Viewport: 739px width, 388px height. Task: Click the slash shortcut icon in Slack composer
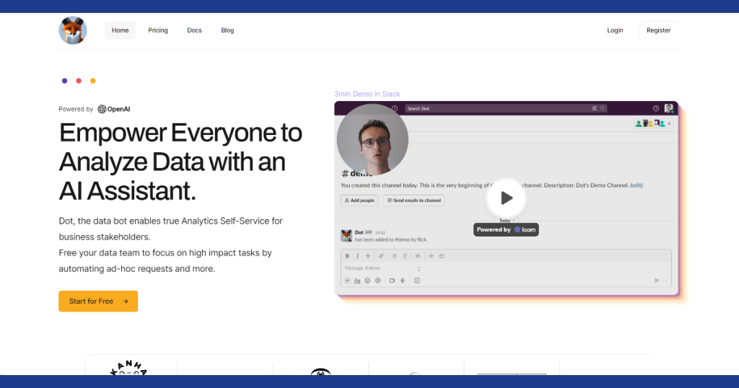(417, 281)
